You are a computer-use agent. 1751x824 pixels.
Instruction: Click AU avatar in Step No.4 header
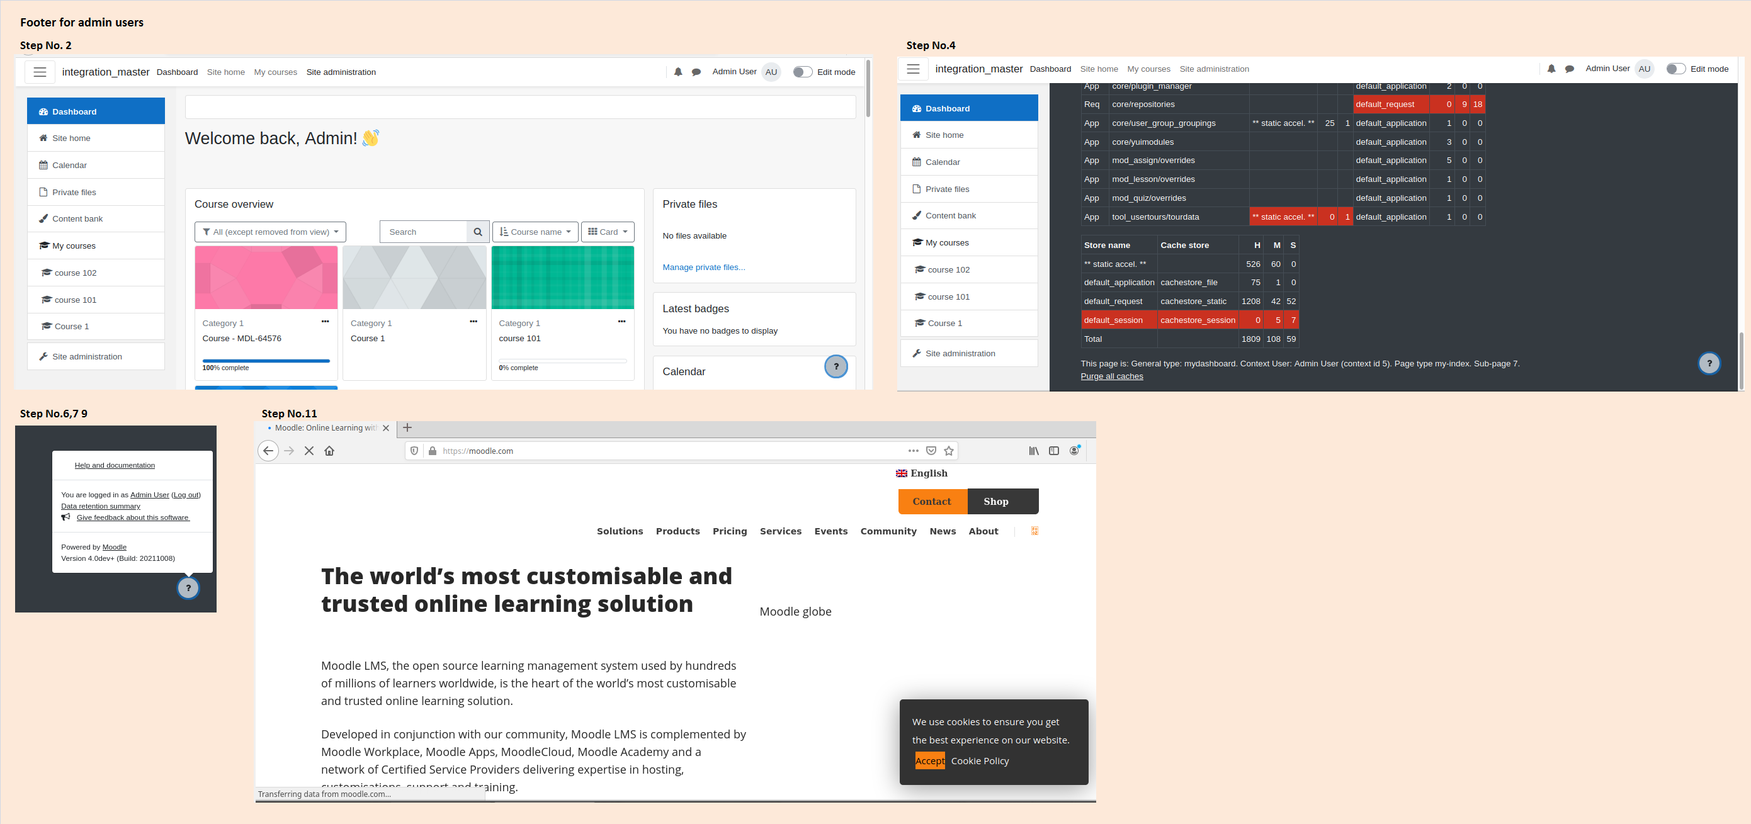pos(1645,69)
